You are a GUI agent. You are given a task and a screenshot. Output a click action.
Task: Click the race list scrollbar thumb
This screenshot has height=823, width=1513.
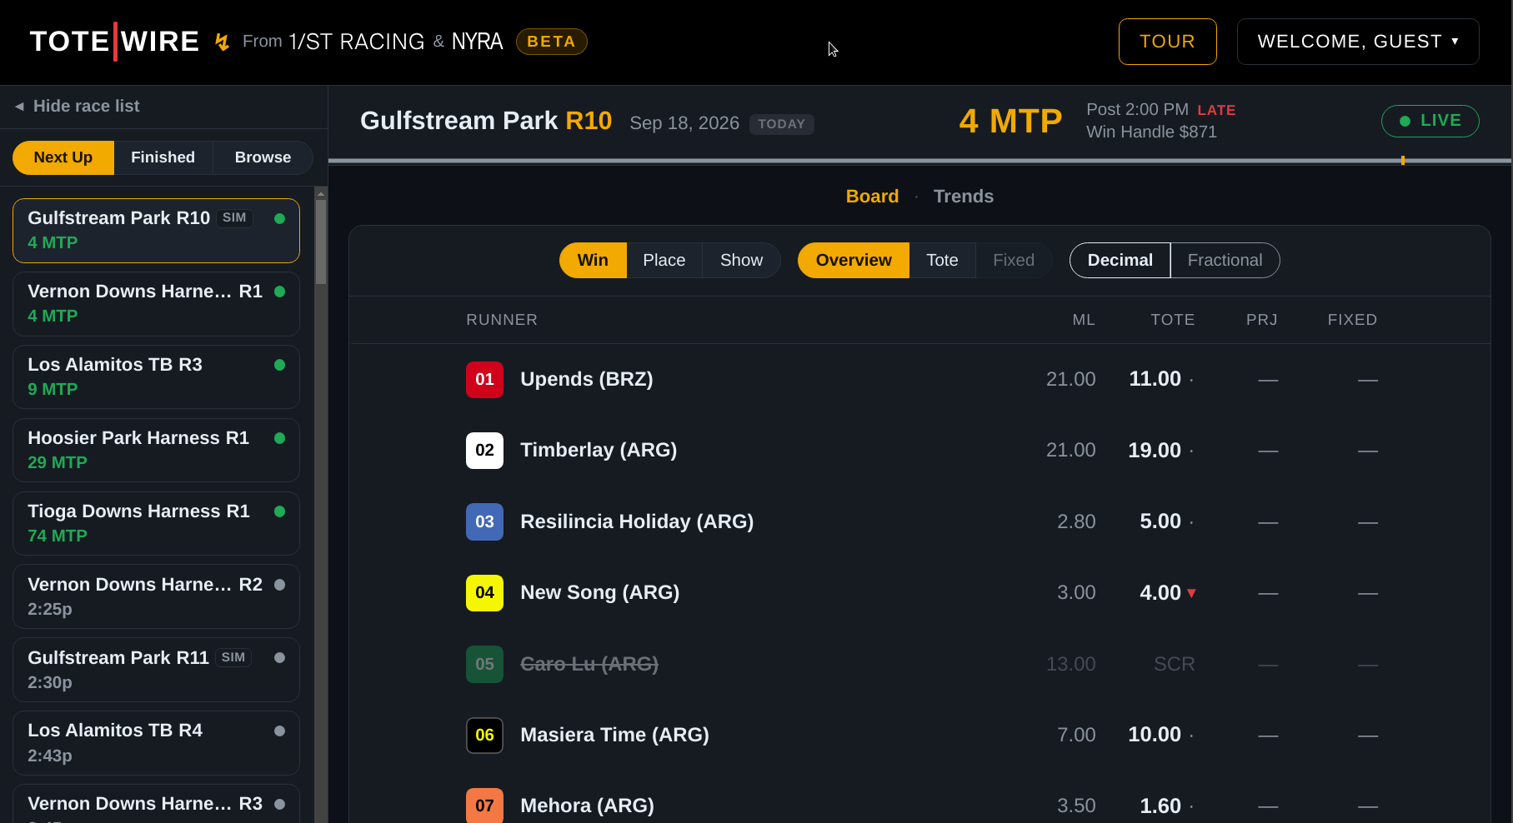coord(321,242)
